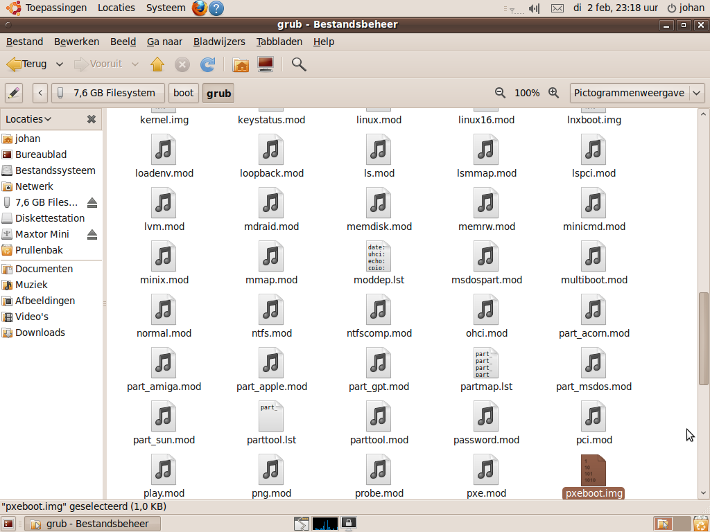Zoom in the icon view

pyautogui.click(x=553, y=93)
